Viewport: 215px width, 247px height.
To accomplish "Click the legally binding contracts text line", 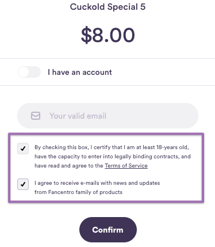I will (x=113, y=157).
